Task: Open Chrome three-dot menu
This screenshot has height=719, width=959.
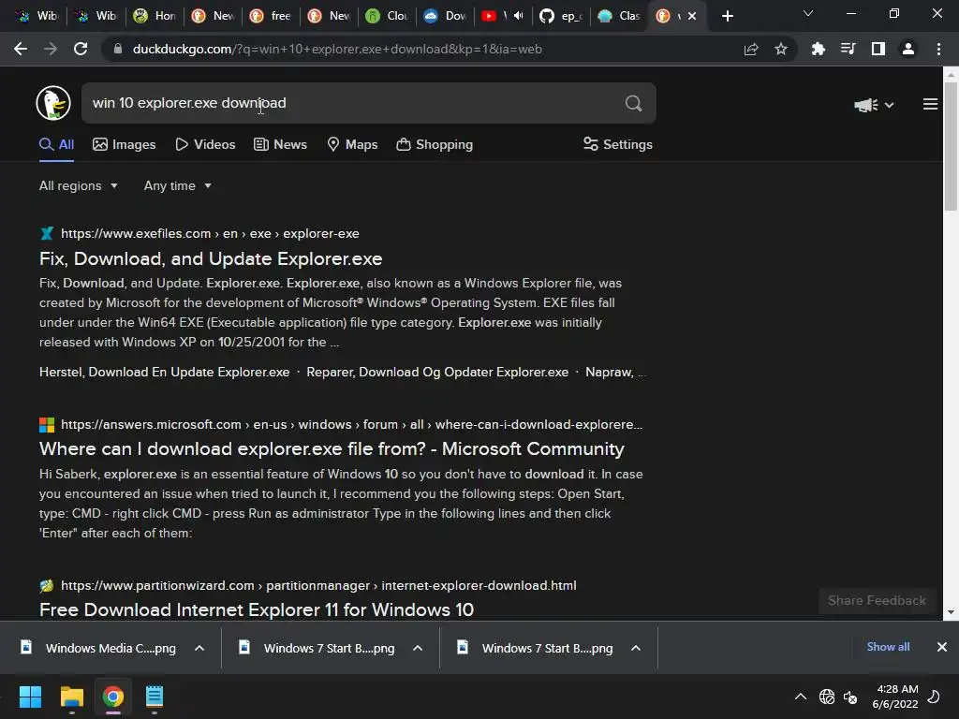Action: [938, 49]
